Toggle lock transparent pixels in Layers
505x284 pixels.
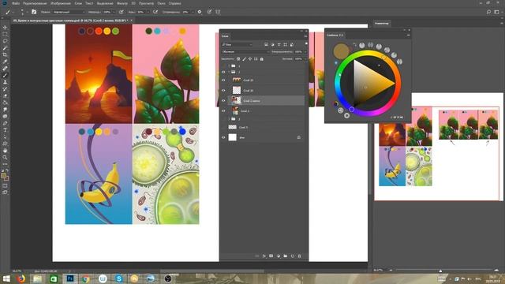click(x=238, y=59)
